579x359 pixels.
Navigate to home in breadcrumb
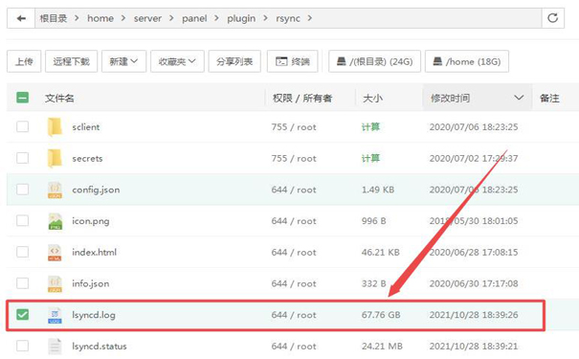tap(100, 18)
